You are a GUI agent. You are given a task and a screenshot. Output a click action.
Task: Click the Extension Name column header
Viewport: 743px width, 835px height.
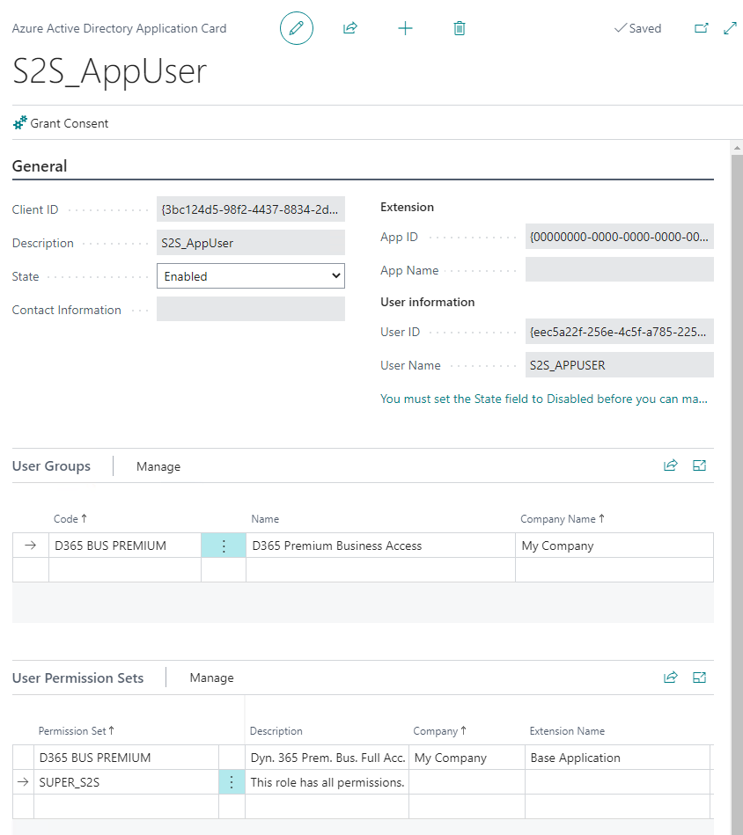(x=567, y=731)
